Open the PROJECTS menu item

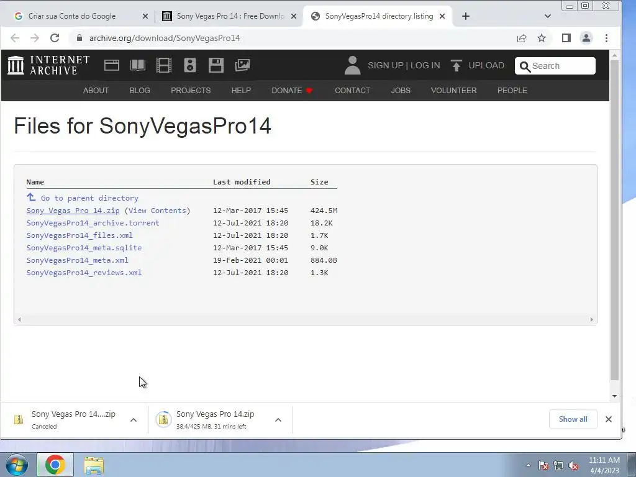click(191, 91)
